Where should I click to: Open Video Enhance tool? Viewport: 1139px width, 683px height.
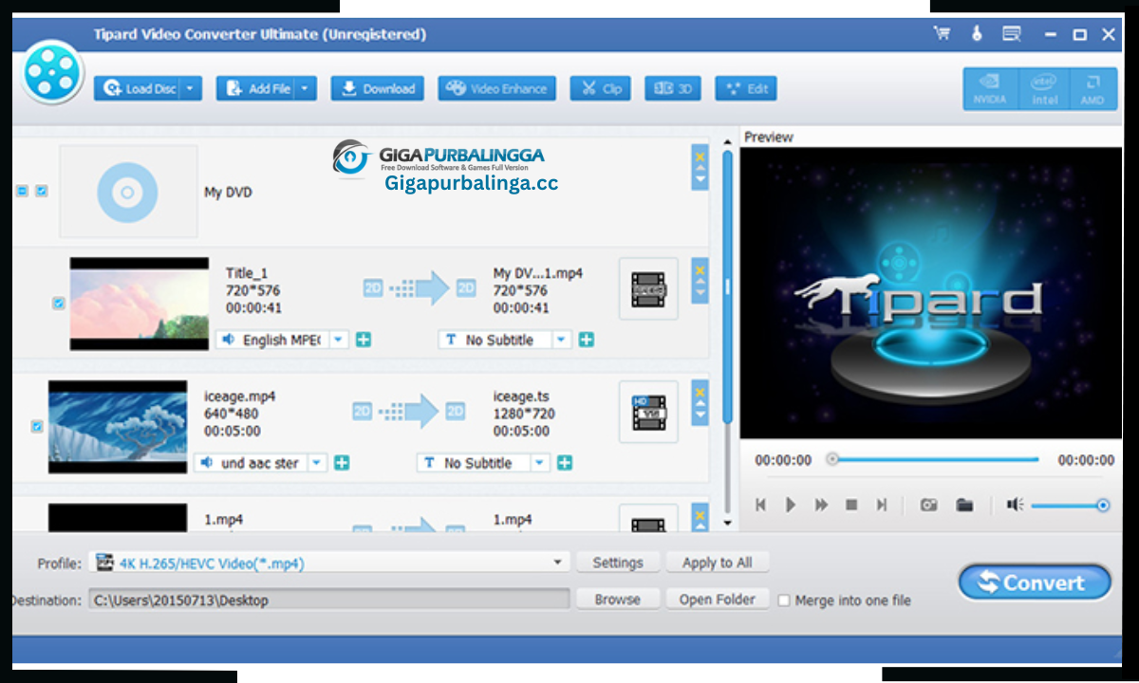point(497,88)
